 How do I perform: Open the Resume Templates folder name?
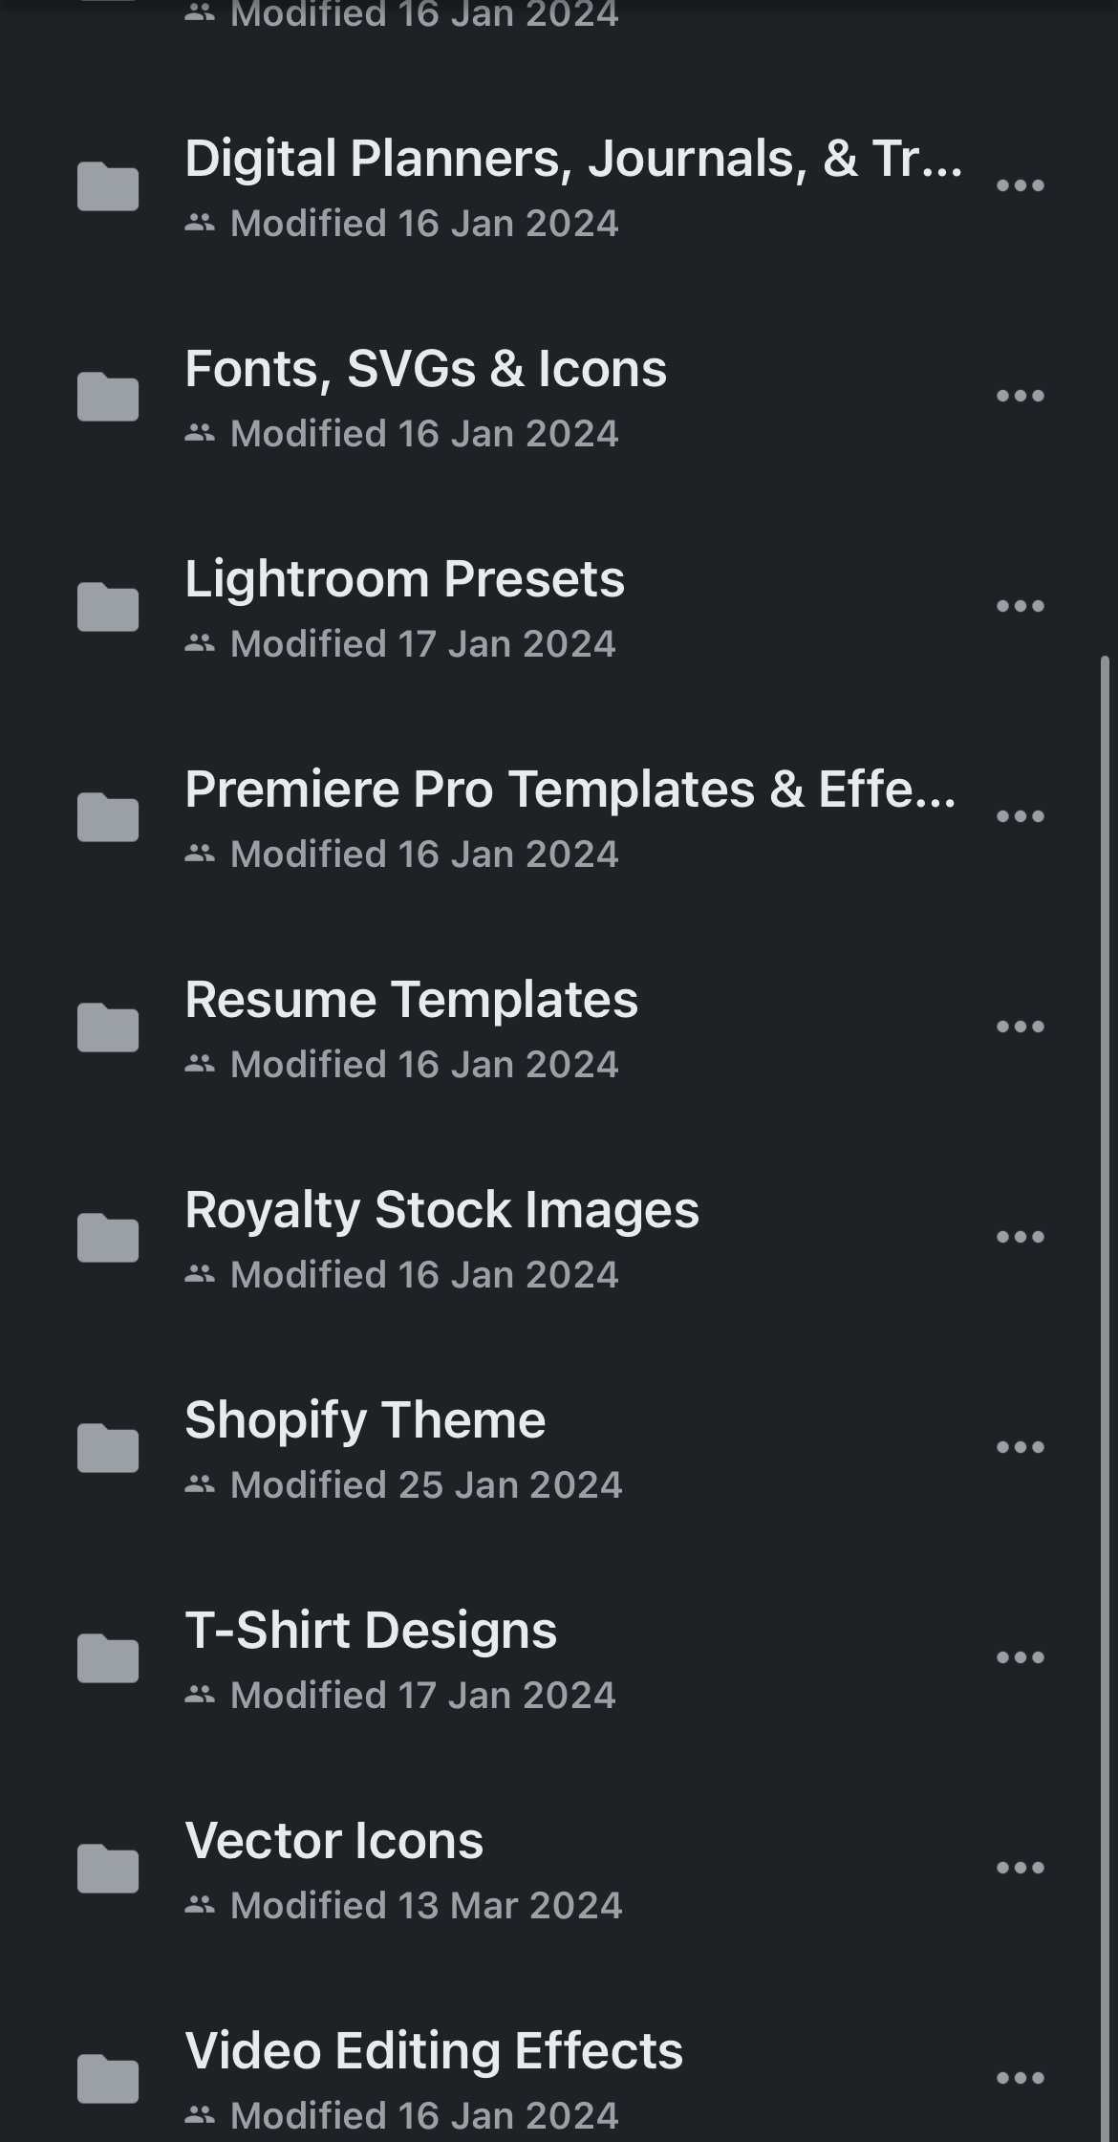411,1000
